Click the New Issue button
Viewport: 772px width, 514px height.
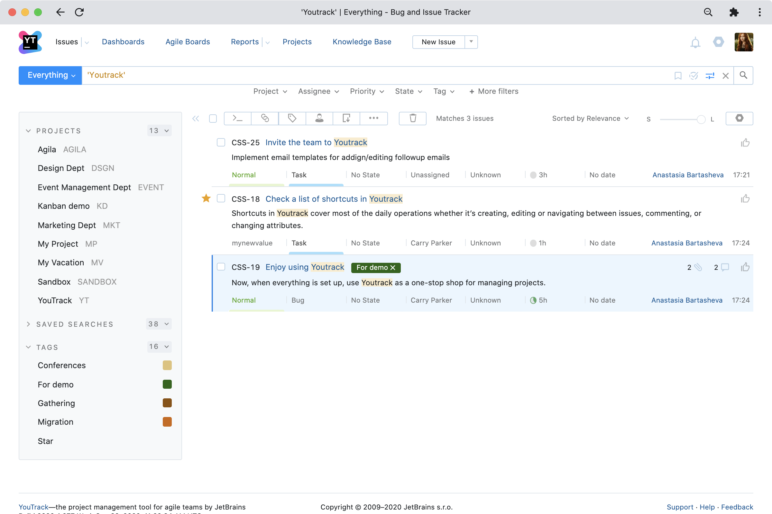coord(438,42)
